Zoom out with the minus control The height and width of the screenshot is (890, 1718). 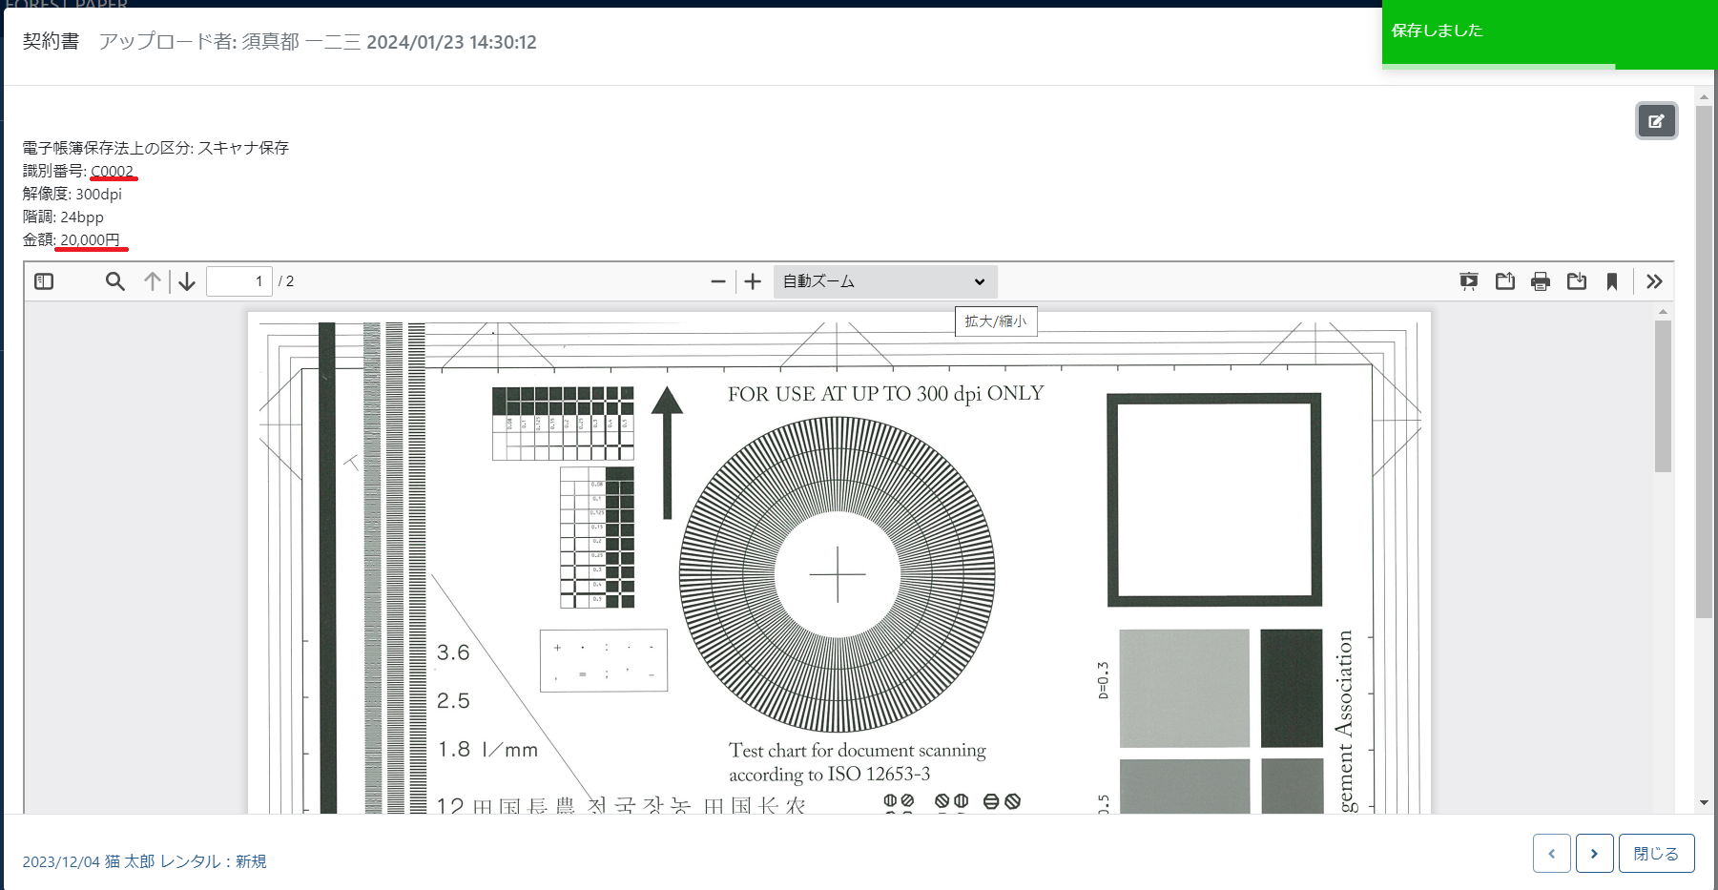click(x=718, y=281)
